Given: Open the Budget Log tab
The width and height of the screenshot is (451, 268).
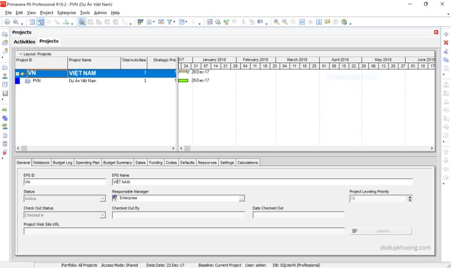Looking at the screenshot, I should (63, 163).
